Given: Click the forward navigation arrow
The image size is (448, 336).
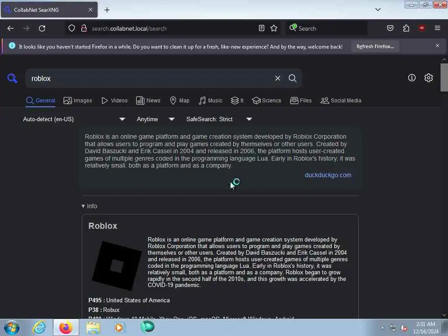Looking at the screenshot, I should point(26,28).
